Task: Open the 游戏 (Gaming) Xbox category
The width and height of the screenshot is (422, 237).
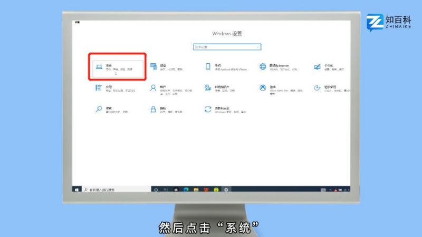Action: click(x=281, y=90)
